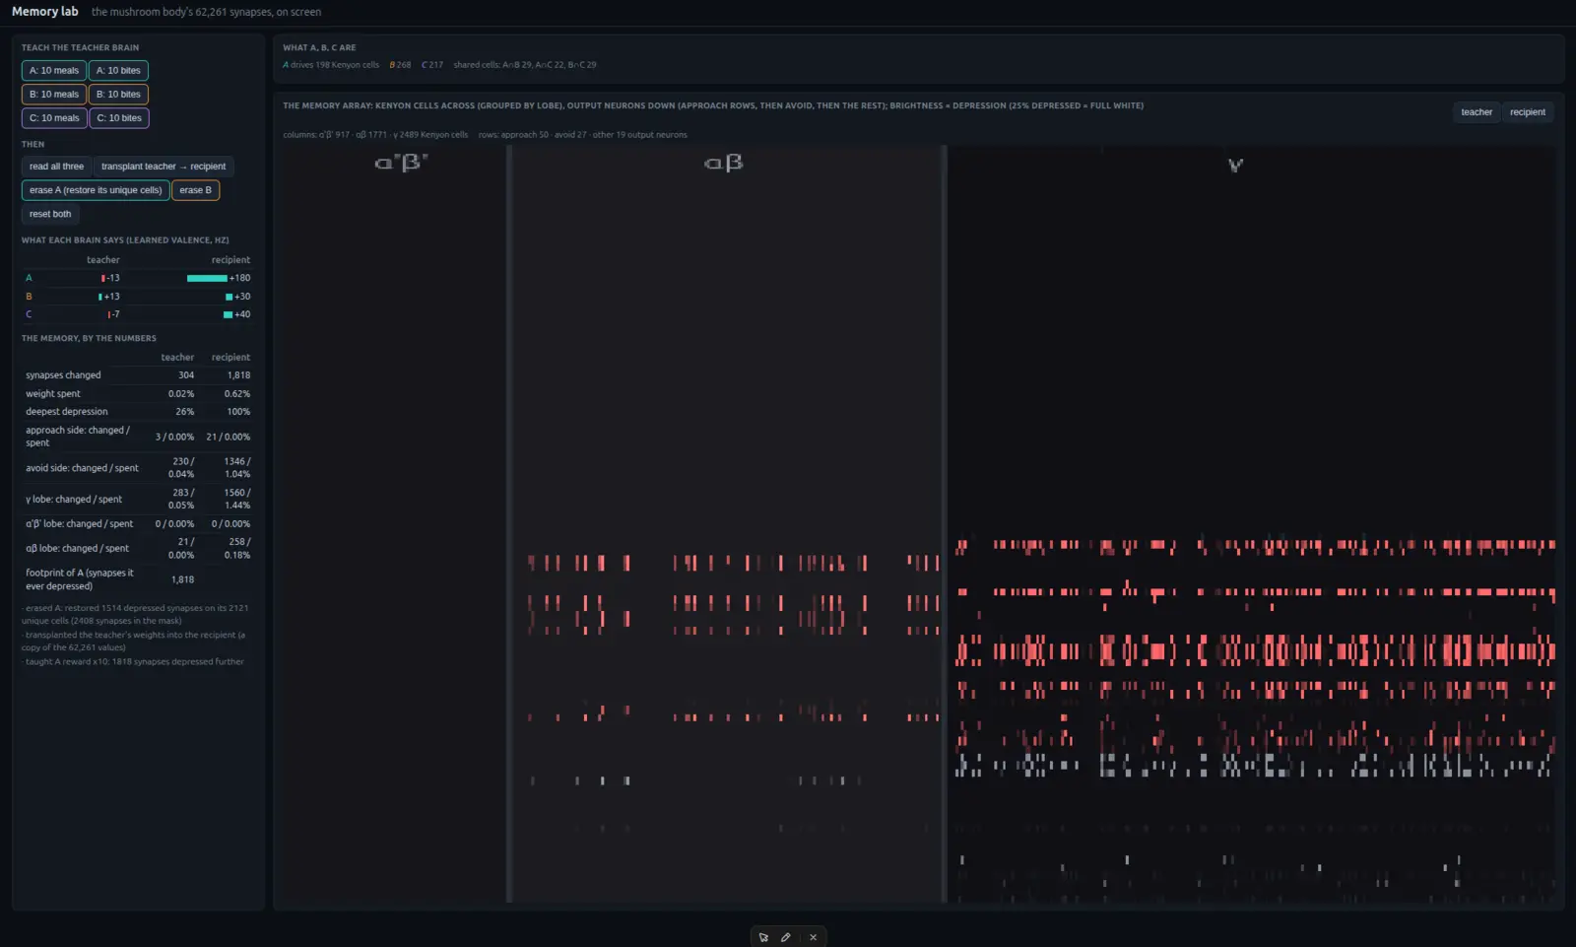Feed odor A: 10 meals
Screen dimensions: 1576x947
pos(54,71)
